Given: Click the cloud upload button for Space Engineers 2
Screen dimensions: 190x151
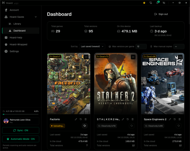Looking at the screenshot, I should [179, 126].
